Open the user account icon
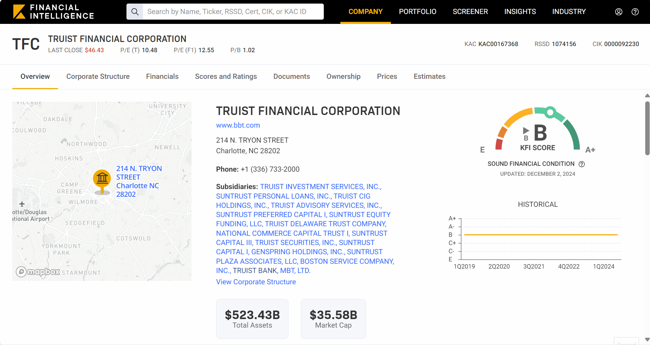Viewport: 650px width, 345px height. point(619,12)
